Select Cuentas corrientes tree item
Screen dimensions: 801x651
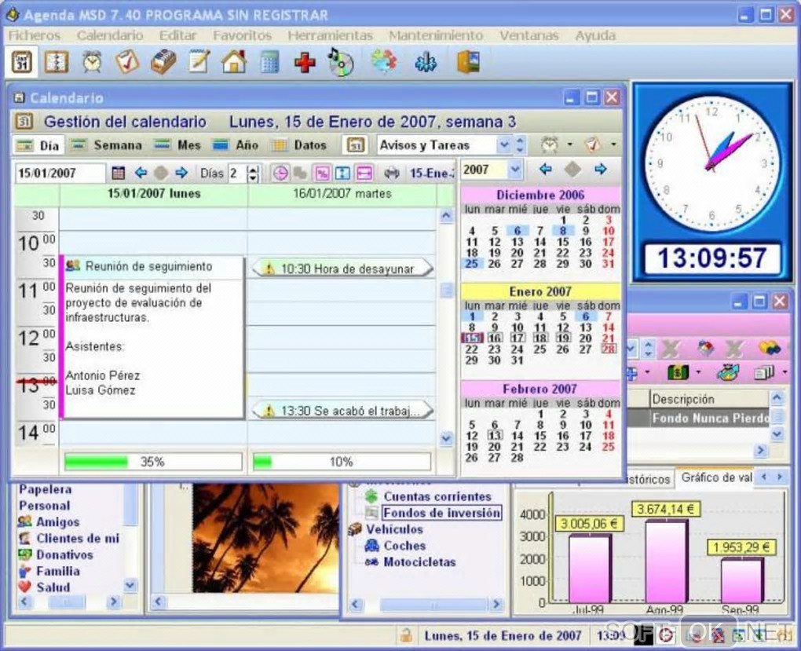pos(437,496)
